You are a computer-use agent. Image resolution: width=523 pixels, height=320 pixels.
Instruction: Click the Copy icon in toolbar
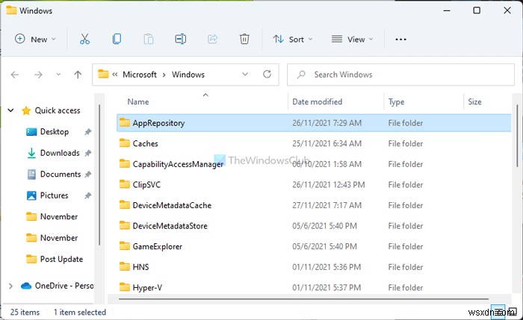tap(117, 39)
